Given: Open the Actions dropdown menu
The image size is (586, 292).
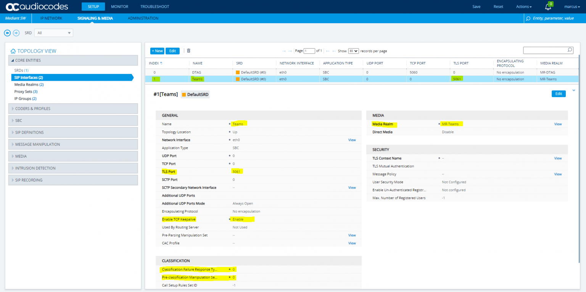Looking at the screenshot, I should coord(523,6).
